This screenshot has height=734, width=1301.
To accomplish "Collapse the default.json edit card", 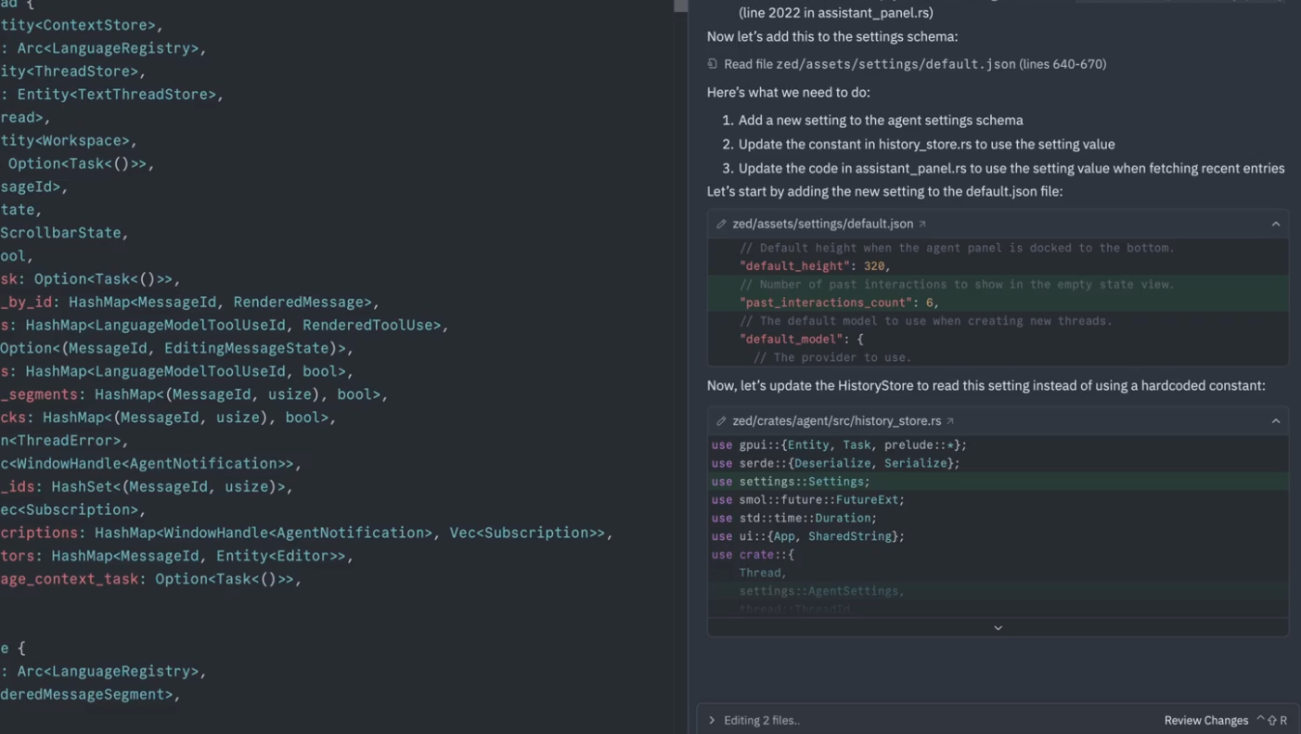I will [x=1276, y=224].
